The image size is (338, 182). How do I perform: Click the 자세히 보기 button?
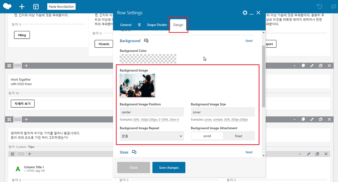click(x=23, y=104)
